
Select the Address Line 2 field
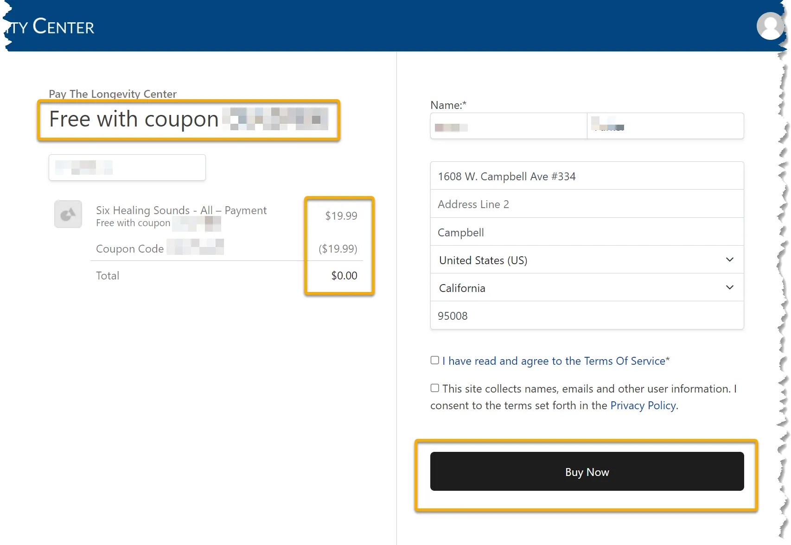point(586,204)
